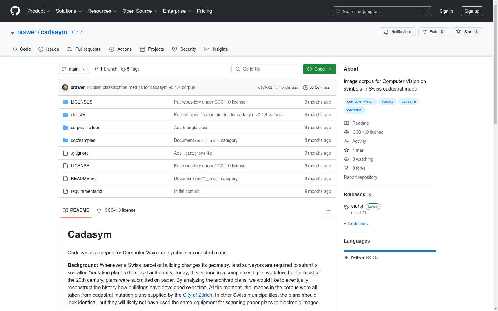Click the GitHub logo icon
Viewport: 498px width, 311px height.
pos(15,11)
